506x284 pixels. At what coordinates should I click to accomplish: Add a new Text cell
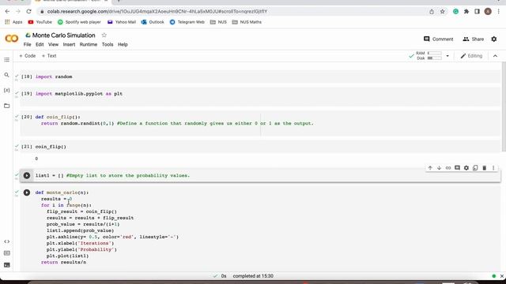49,56
